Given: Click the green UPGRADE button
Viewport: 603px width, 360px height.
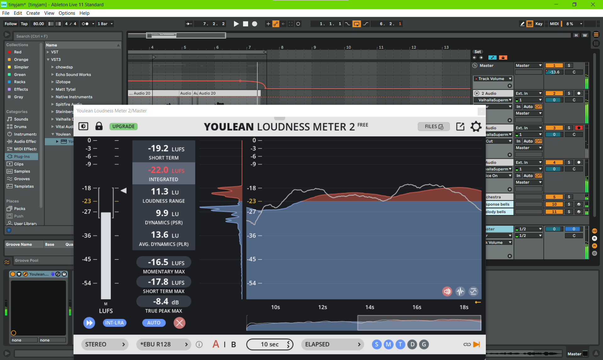Looking at the screenshot, I should (123, 126).
